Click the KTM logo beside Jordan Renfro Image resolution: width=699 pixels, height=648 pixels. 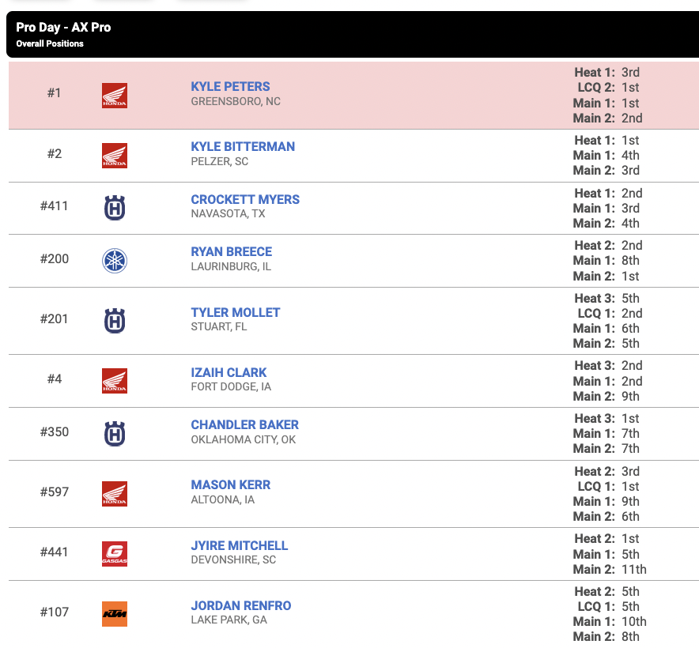[115, 614]
